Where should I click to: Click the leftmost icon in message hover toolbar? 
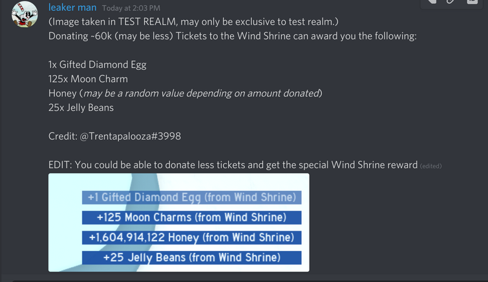coord(431,2)
